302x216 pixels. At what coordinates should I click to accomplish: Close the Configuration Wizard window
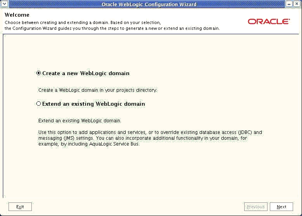click(297, 3)
